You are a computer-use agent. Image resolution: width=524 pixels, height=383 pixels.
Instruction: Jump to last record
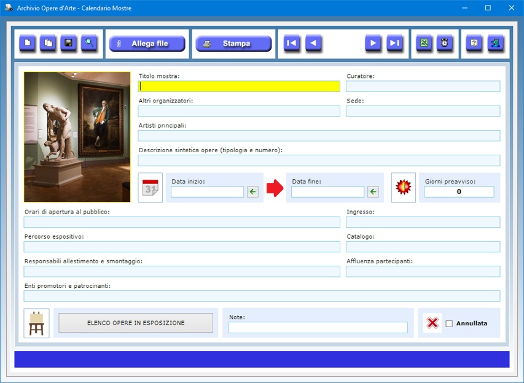tap(394, 43)
